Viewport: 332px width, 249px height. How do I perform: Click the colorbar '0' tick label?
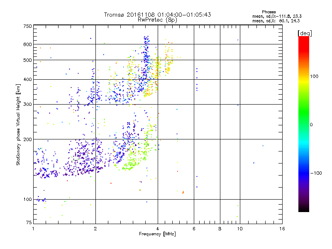pyautogui.click(x=311, y=125)
